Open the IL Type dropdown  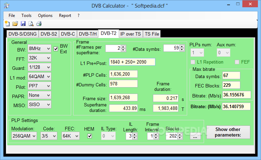[108, 136]
